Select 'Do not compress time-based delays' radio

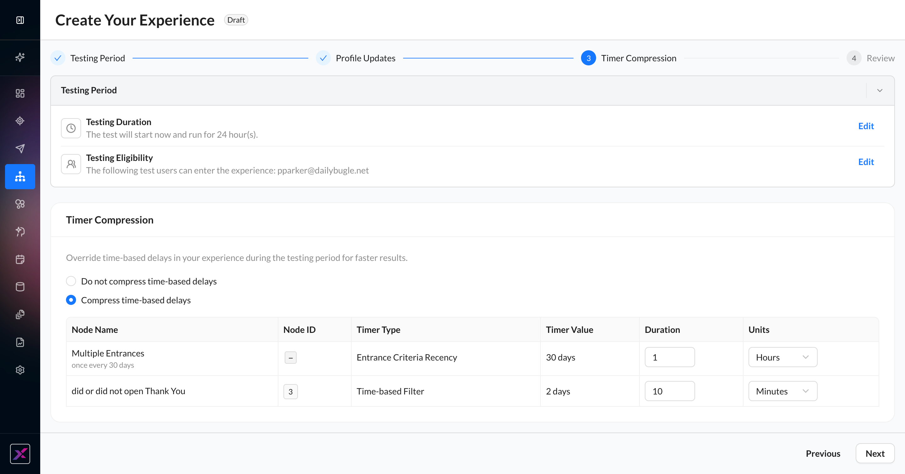tap(71, 281)
